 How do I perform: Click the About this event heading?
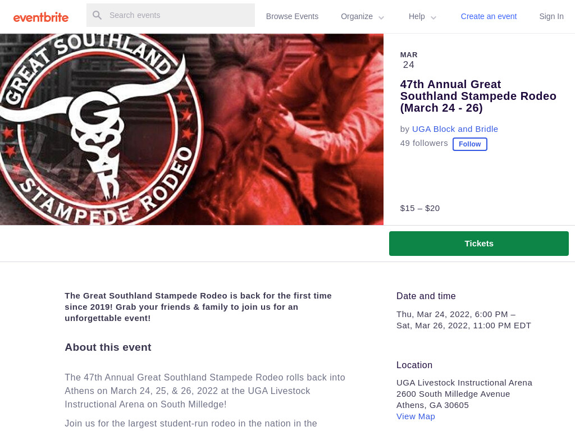108,347
